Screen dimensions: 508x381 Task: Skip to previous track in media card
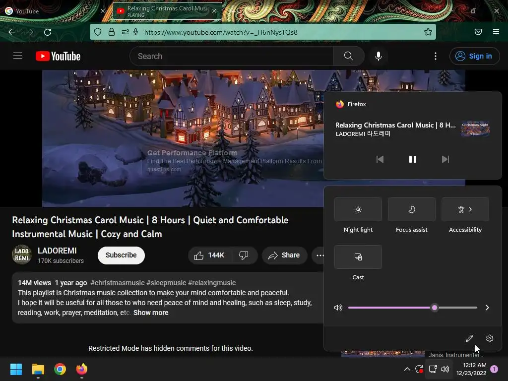(380, 159)
